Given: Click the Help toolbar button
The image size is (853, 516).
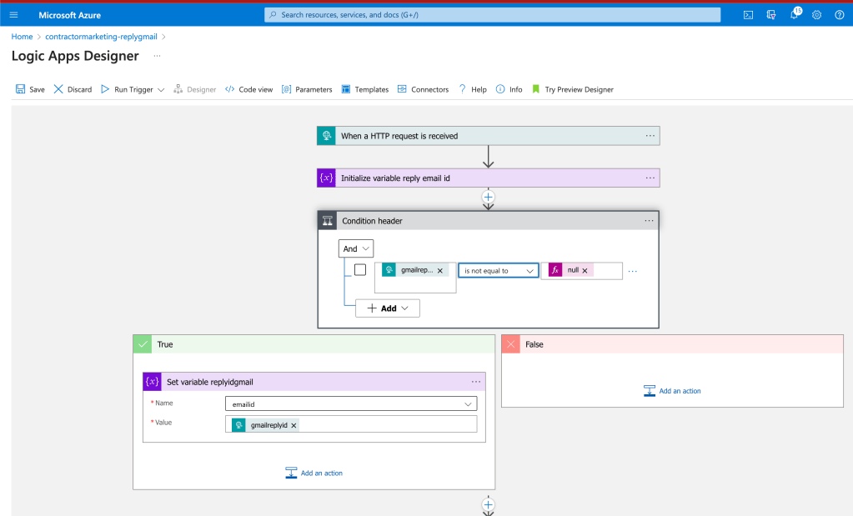Looking at the screenshot, I should pos(473,89).
